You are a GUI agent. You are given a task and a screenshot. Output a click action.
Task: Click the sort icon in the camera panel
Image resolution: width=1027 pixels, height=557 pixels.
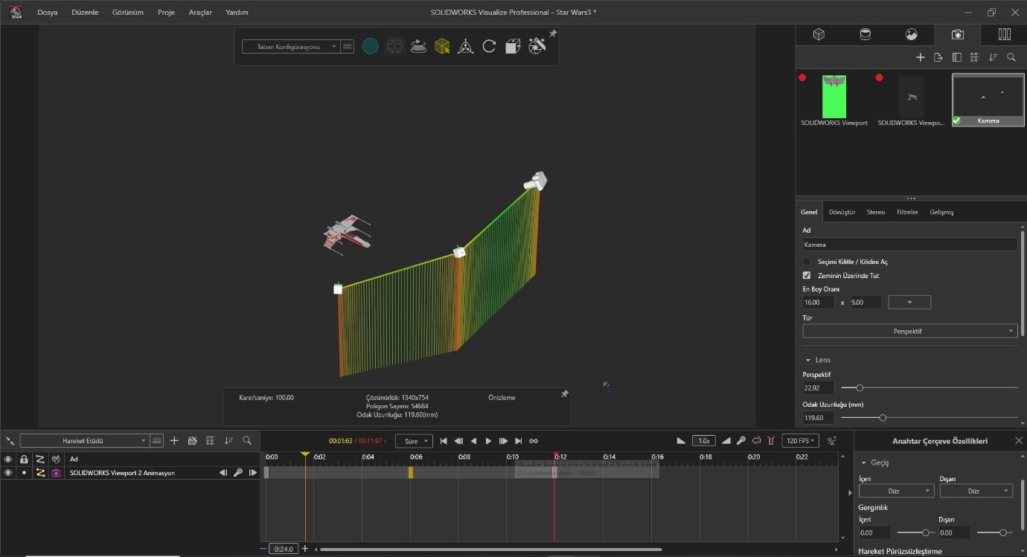click(993, 57)
